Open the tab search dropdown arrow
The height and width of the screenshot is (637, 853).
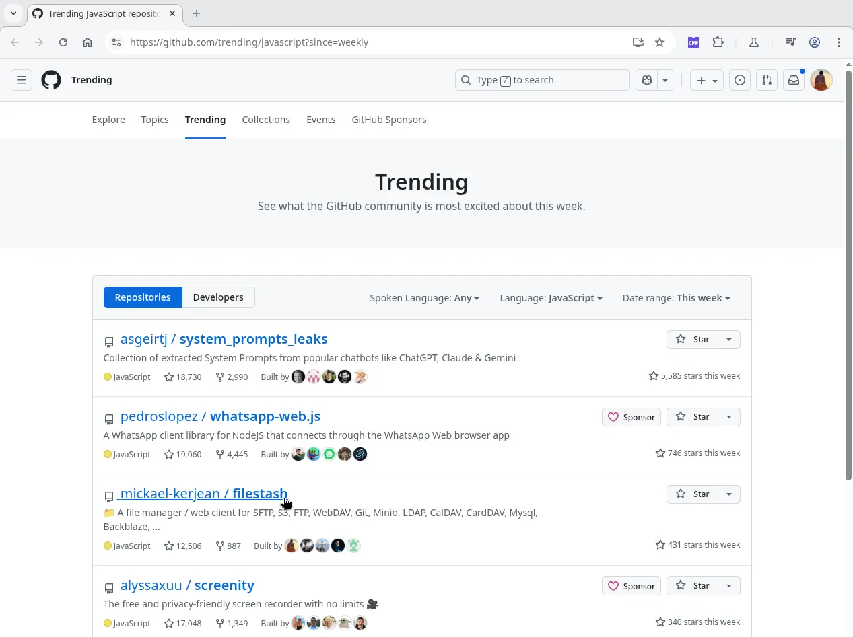(x=13, y=13)
